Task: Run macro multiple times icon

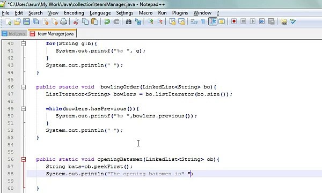Action: 262,21
